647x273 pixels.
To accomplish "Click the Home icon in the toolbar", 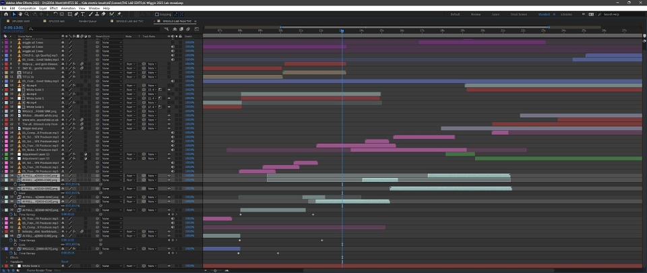I will click(6, 14).
